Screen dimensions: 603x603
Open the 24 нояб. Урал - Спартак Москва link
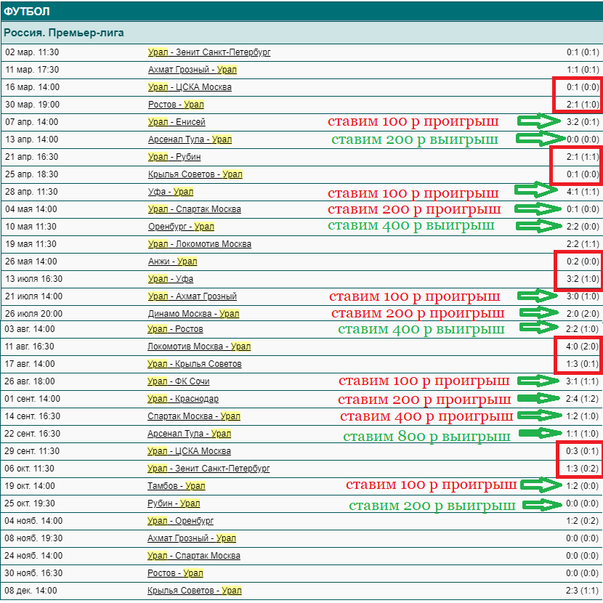click(194, 556)
